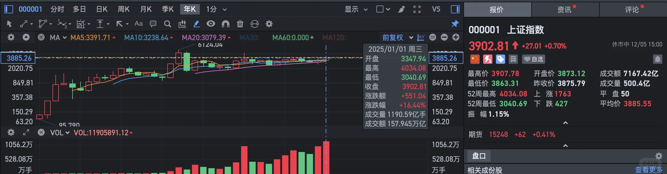This screenshot has height=174, width=667.
Task: Open the layout square dropdown
Action: coord(383,9)
